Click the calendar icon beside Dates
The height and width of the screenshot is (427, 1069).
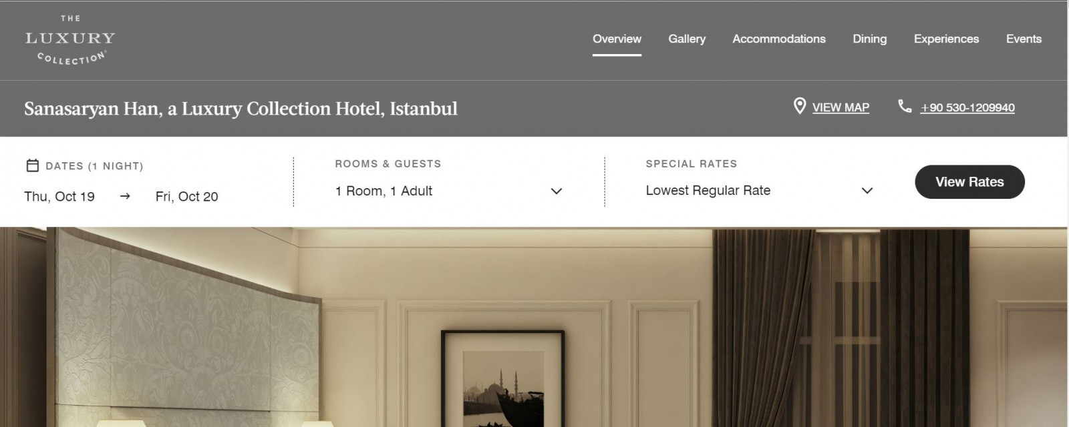pos(32,165)
